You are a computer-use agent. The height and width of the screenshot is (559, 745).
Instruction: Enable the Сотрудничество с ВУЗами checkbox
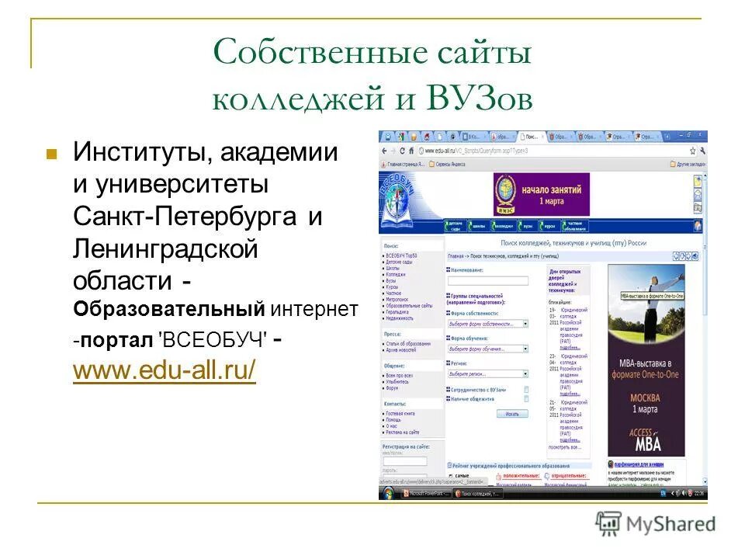point(525,389)
